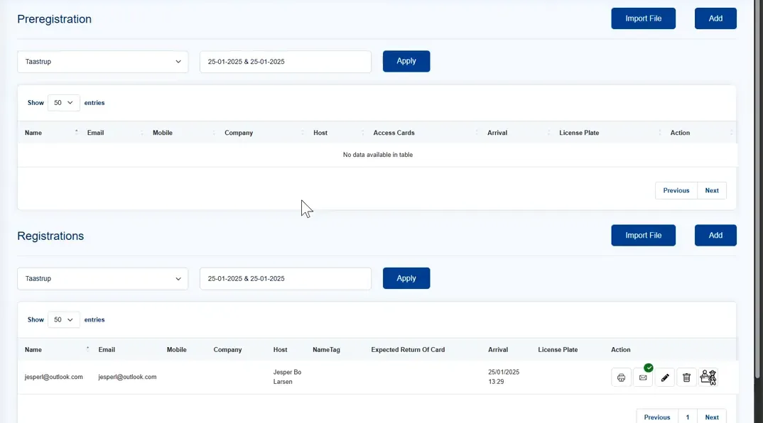763x423 pixels.
Task: Open Preregistration Taastrup location dropdown
Action: pyautogui.click(x=103, y=62)
